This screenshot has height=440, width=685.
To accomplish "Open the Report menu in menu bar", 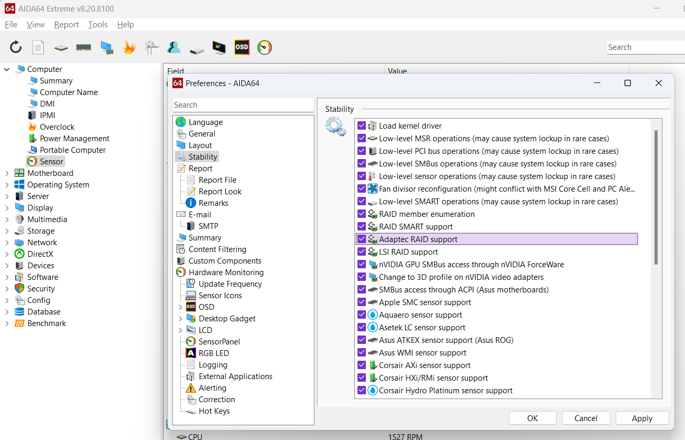I will (x=66, y=25).
